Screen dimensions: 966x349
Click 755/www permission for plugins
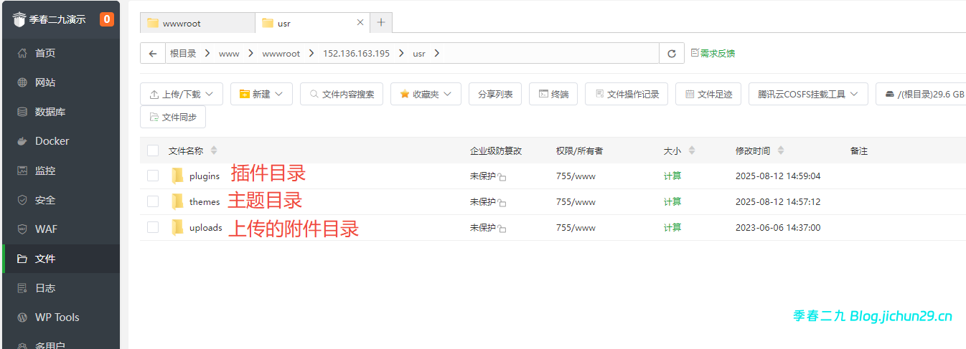tap(576, 176)
